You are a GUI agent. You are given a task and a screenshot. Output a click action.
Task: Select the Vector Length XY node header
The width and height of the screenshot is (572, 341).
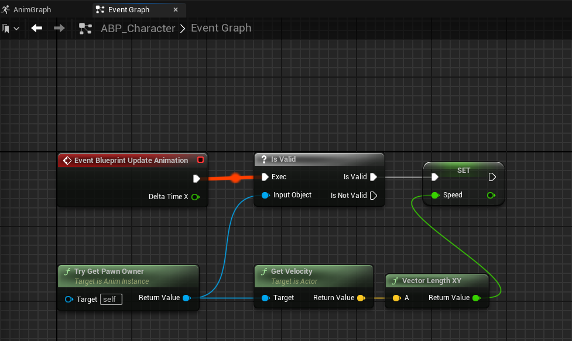tap(437, 281)
